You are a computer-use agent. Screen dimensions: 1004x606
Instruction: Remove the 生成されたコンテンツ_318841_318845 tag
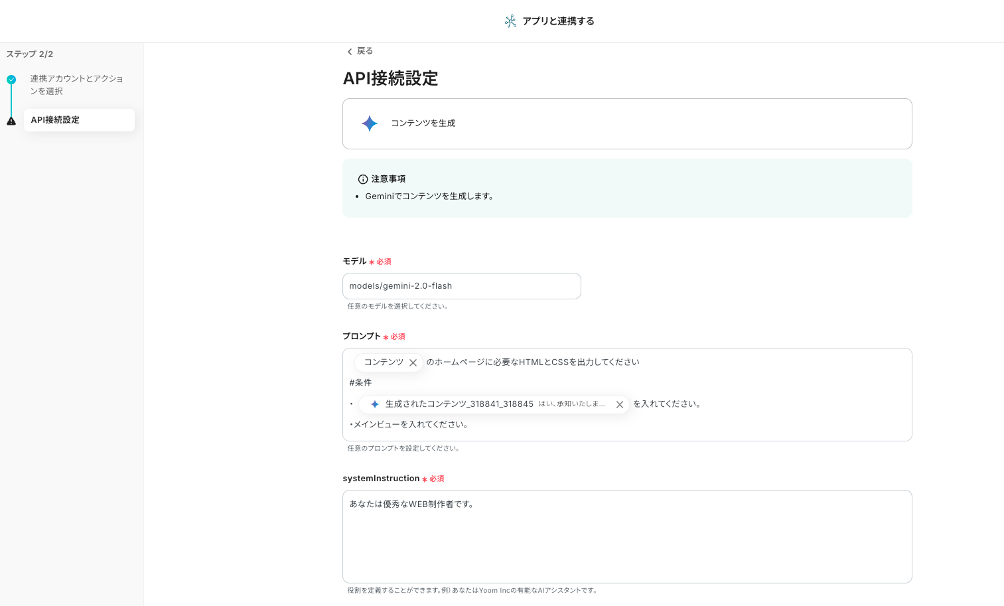[620, 404]
